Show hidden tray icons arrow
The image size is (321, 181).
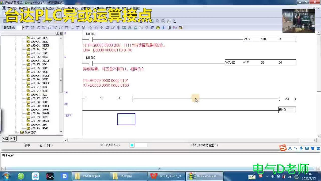click(x=267, y=177)
